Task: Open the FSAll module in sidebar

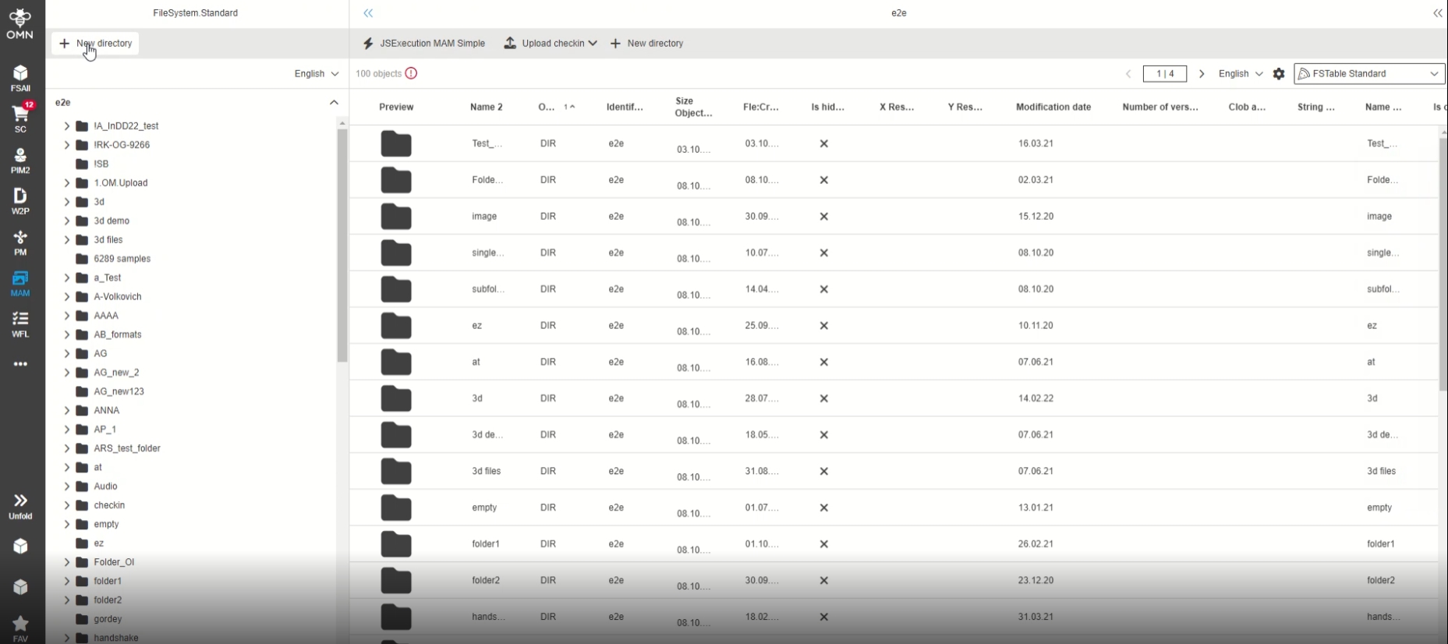Action: click(x=20, y=78)
